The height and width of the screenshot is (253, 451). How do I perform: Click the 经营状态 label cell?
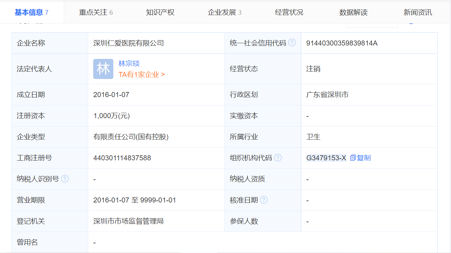pos(263,69)
